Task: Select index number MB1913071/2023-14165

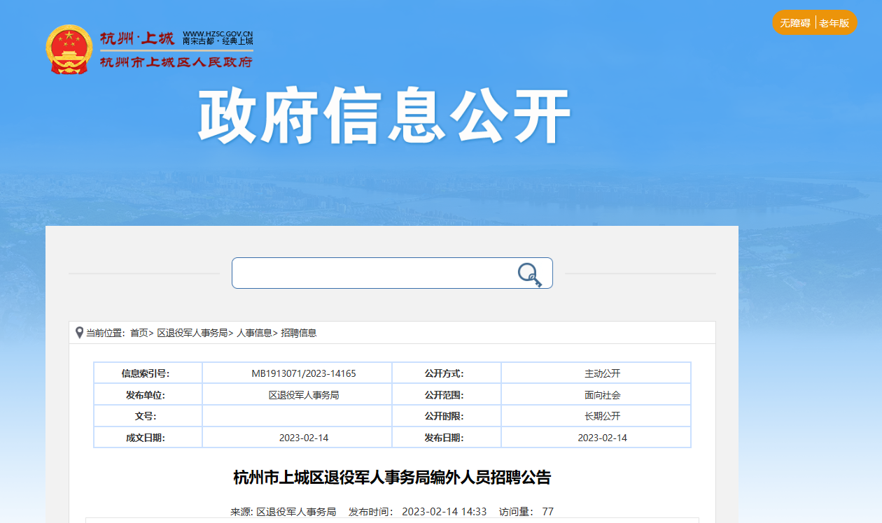Action: point(303,373)
